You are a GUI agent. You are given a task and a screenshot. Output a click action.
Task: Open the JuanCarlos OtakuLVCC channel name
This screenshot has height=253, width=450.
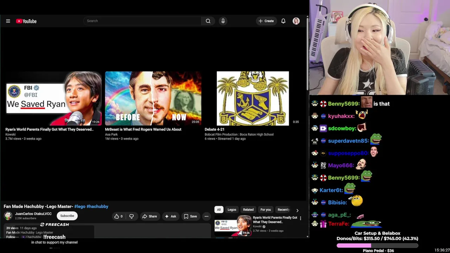[x=33, y=214]
